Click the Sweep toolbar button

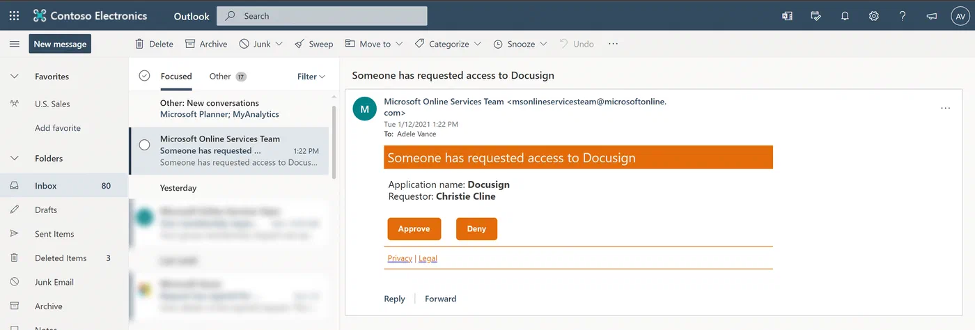313,44
